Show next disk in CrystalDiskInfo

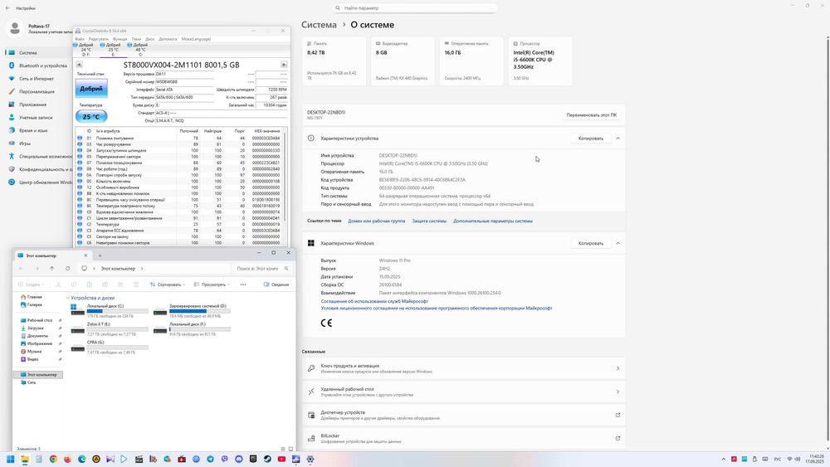284,65
